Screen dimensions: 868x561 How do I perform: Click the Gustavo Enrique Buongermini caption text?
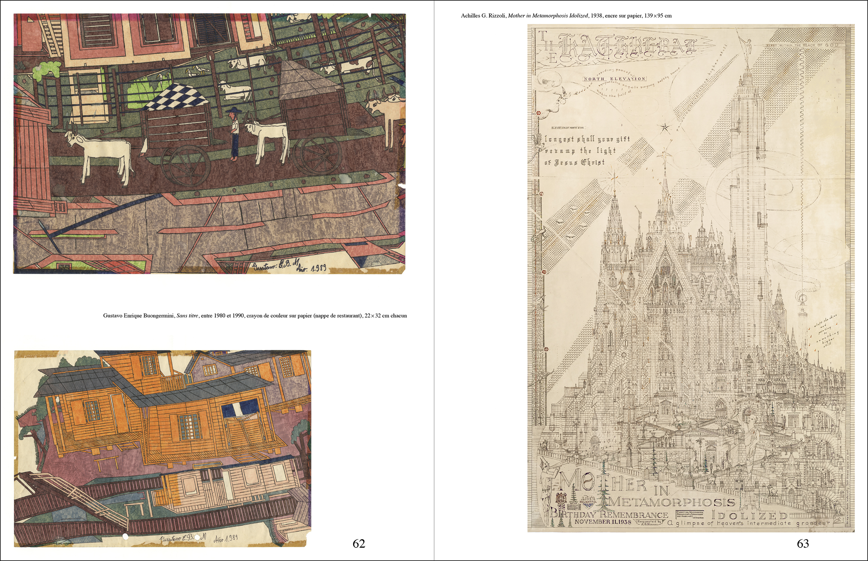point(255,316)
